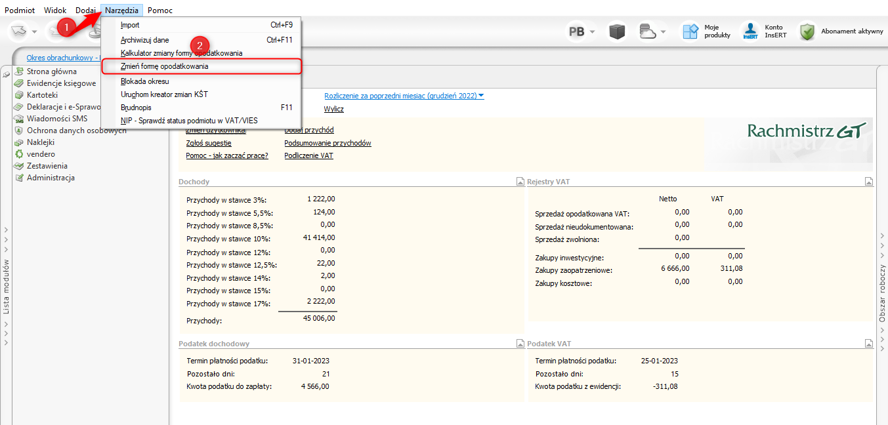Click the green vendero icon
This screenshot has height=425, width=888.
coord(20,154)
